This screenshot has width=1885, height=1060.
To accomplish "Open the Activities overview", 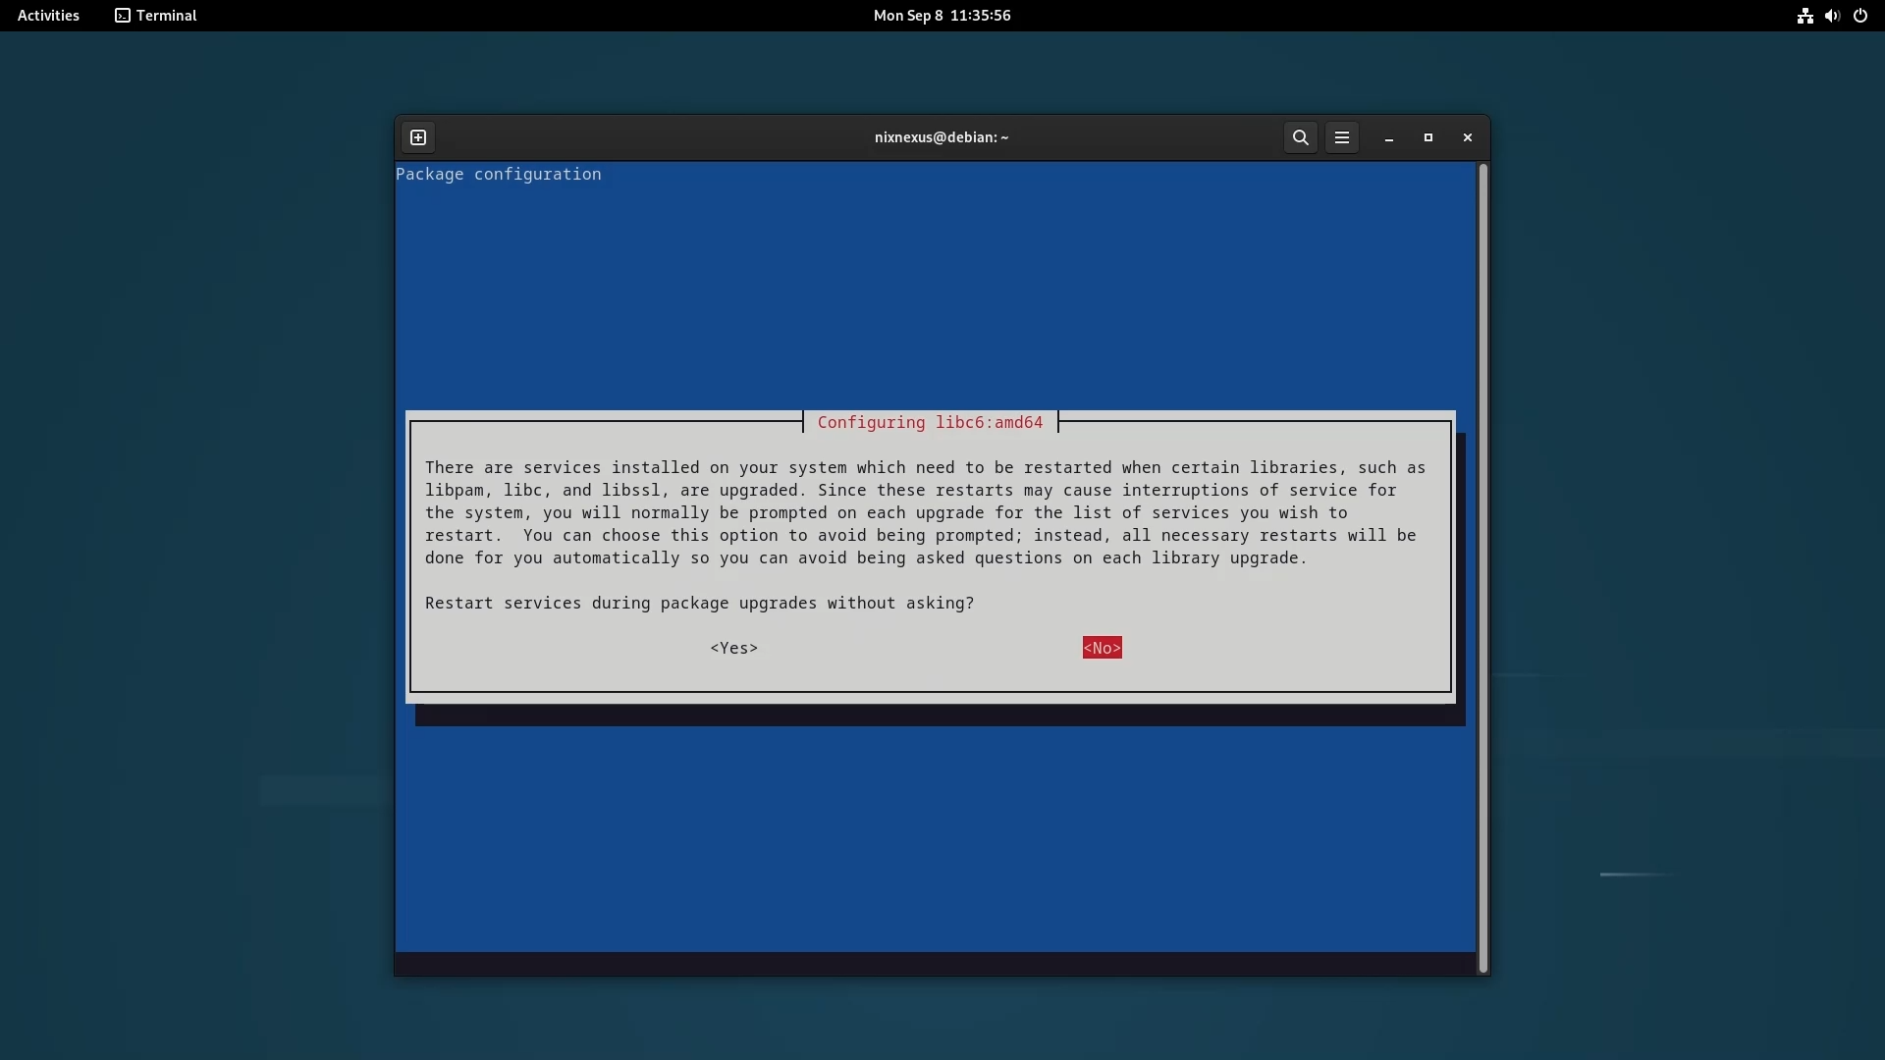I will pyautogui.click(x=48, y=16).
